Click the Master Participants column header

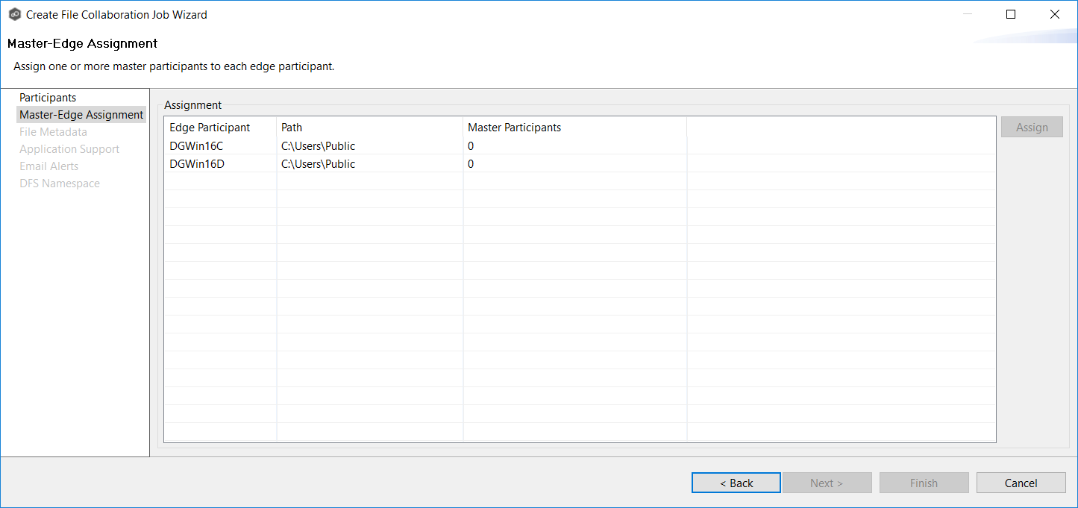(x=514, y=128)
